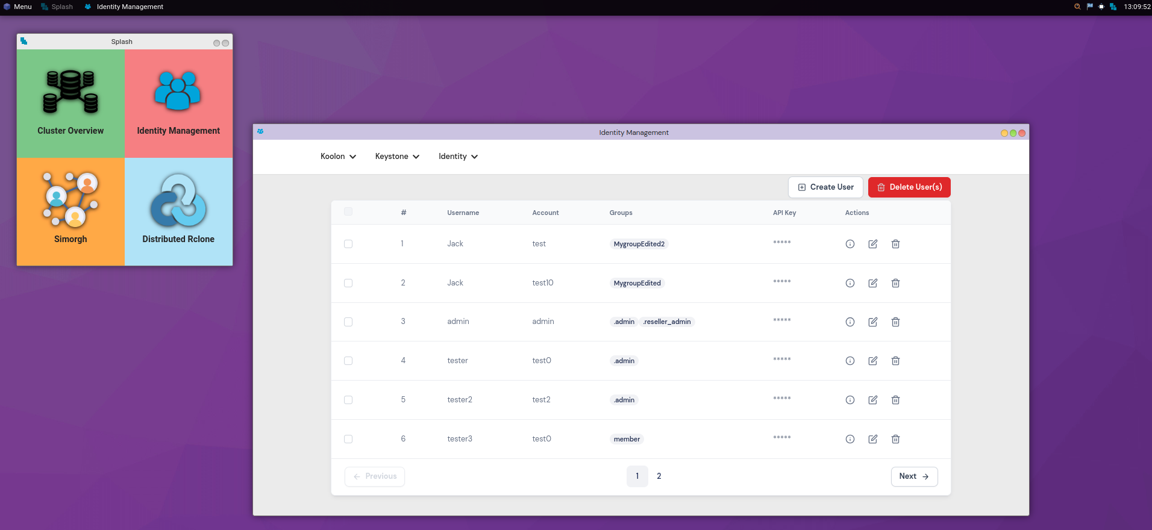The height and width of the screenshot is (530, 1152).
Task: Edit user tester
Action: [x=873, y=361]
